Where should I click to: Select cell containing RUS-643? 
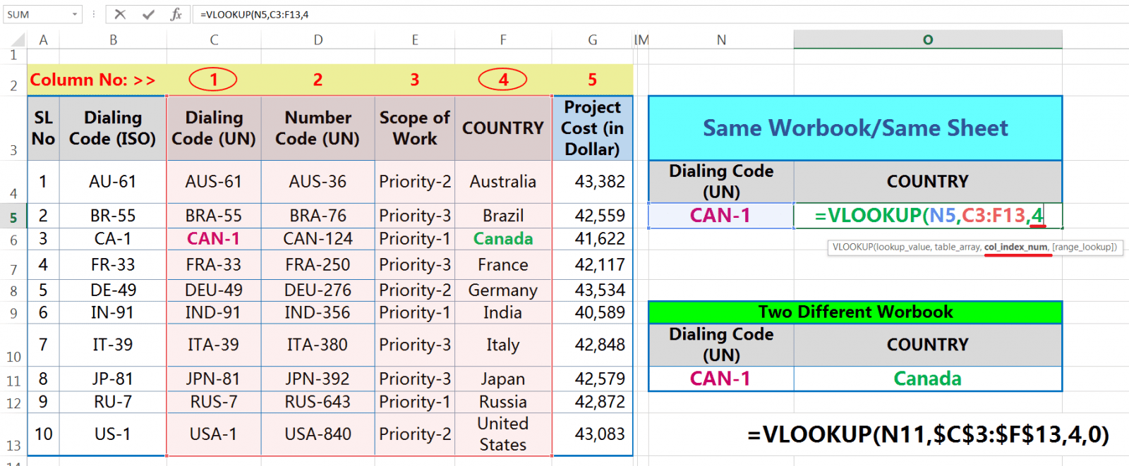click(318, 402)
